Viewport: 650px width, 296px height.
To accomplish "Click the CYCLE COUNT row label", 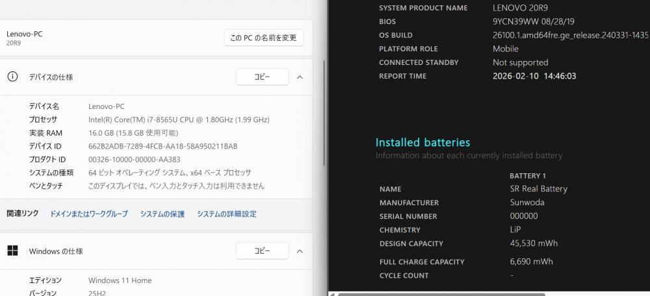I will coord(404,275).
